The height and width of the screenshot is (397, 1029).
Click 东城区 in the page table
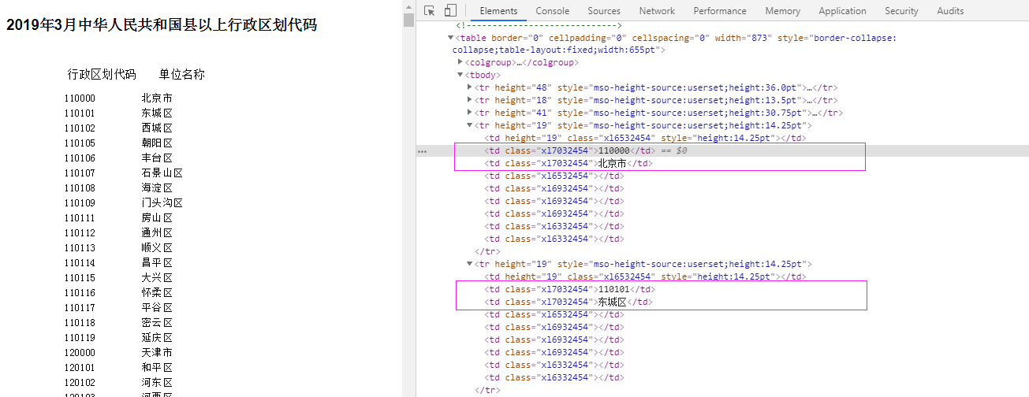(x=157, y=113)
